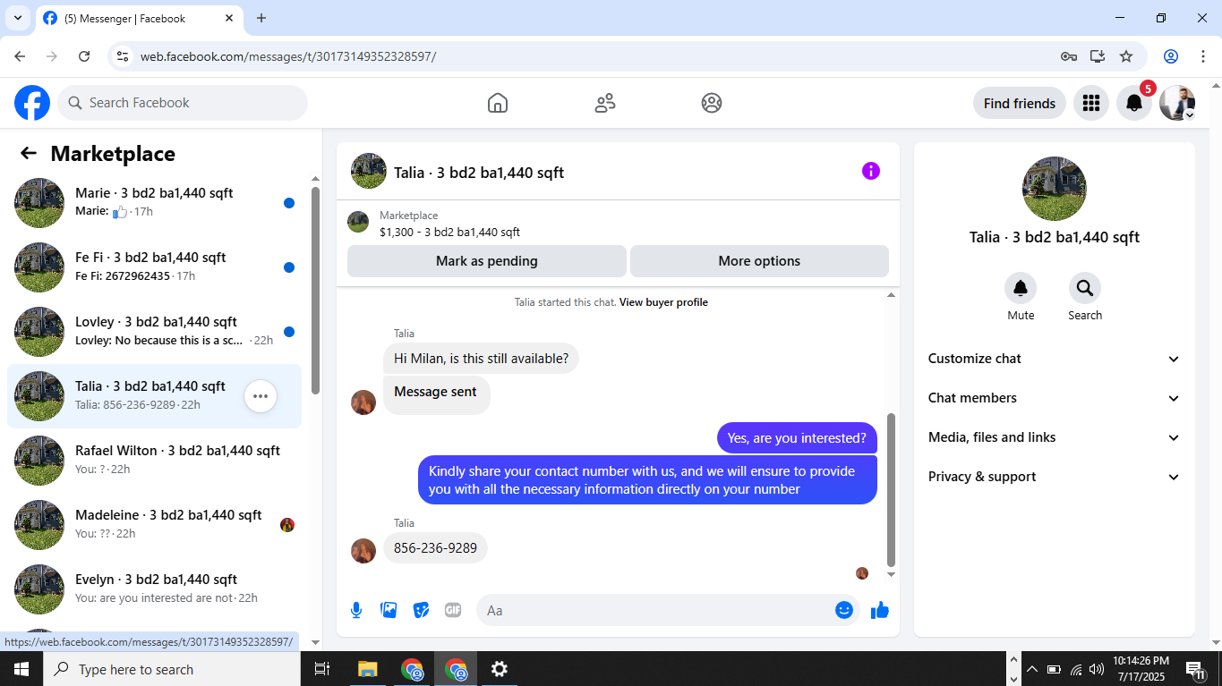
Task: Open emoji picker in message box
Action: tap(844, 610)
